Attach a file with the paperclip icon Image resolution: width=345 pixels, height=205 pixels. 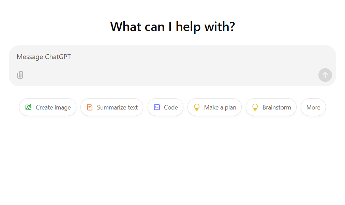coord(20,75)
